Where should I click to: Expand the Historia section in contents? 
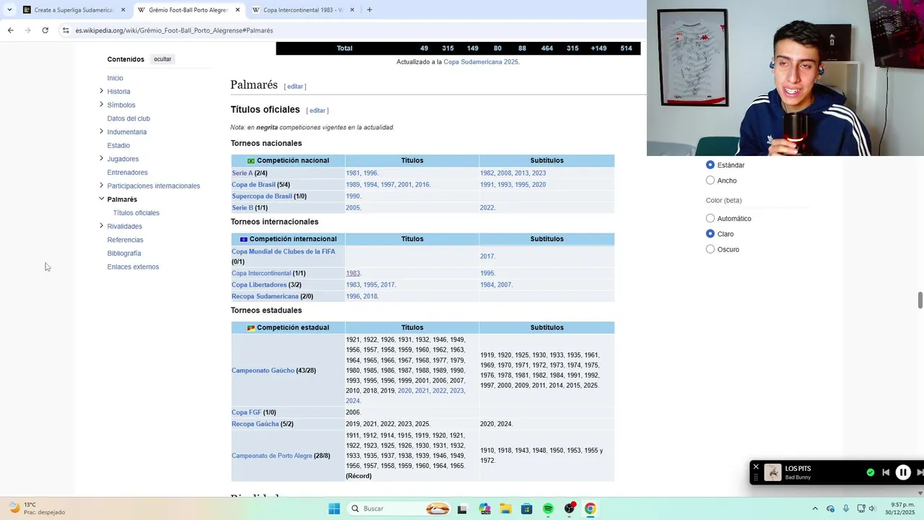[x=101, y=91]
